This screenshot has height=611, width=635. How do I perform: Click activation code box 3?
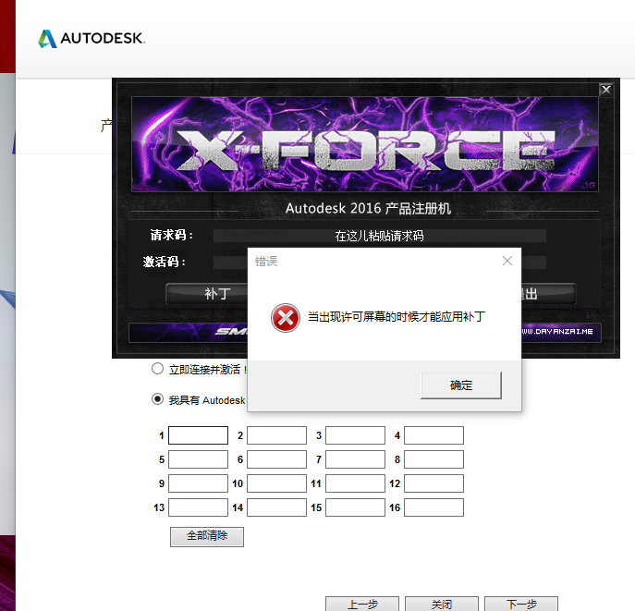click(x=355, y=435)
